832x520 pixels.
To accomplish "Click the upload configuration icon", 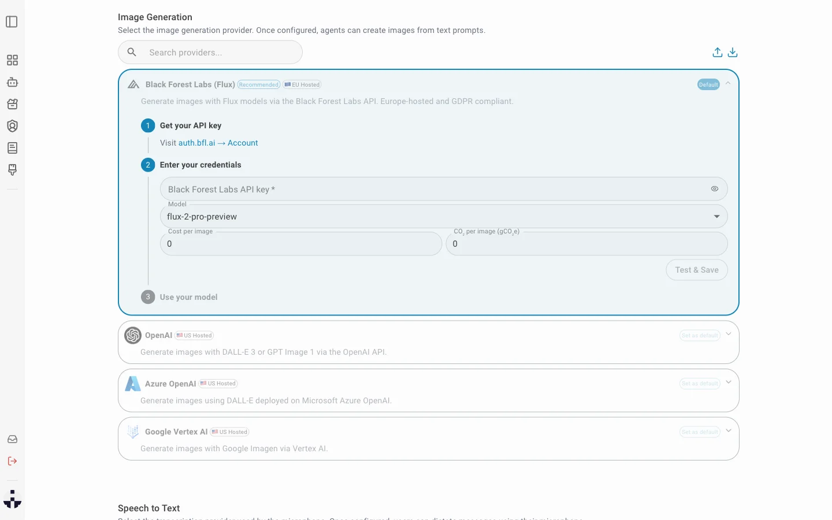I will [x=718, y=52].
